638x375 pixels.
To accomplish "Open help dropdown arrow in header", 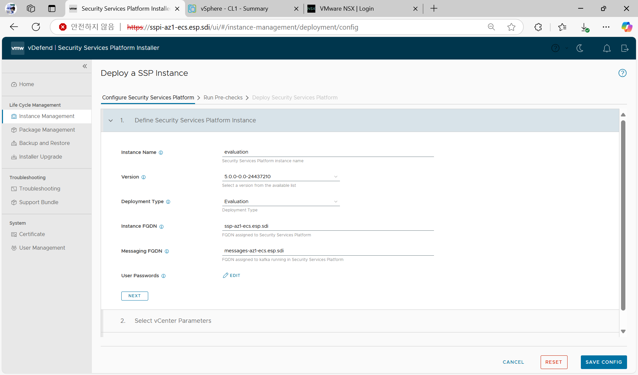I will pos(567,48).
